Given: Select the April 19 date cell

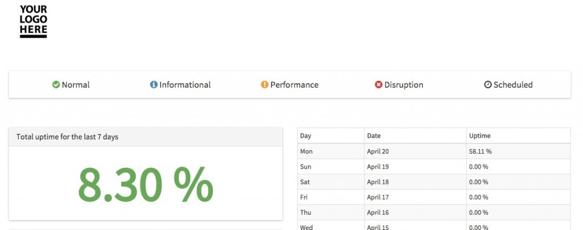Looking at the screenshot, I should pos(377,167).
